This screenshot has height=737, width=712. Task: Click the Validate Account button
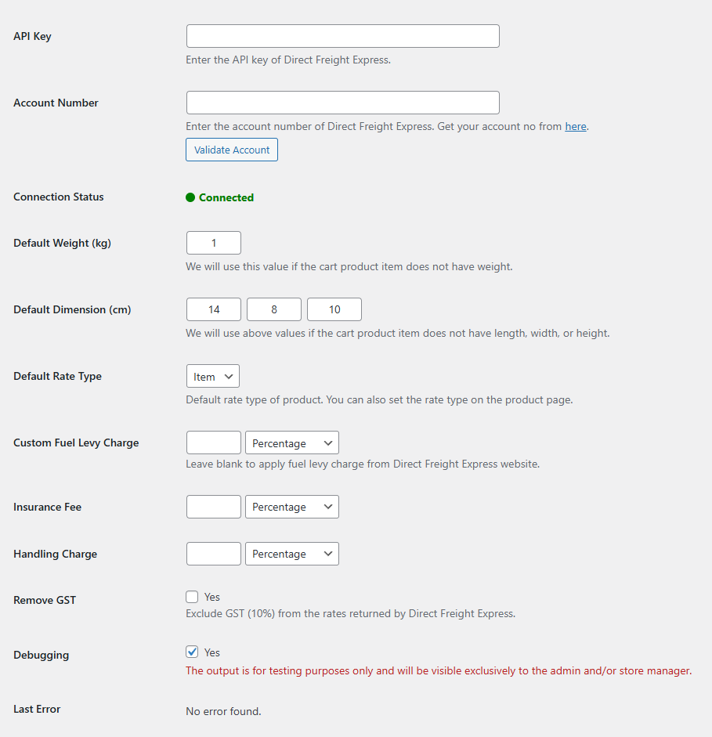pyautogui.click(x=232, y=150)
